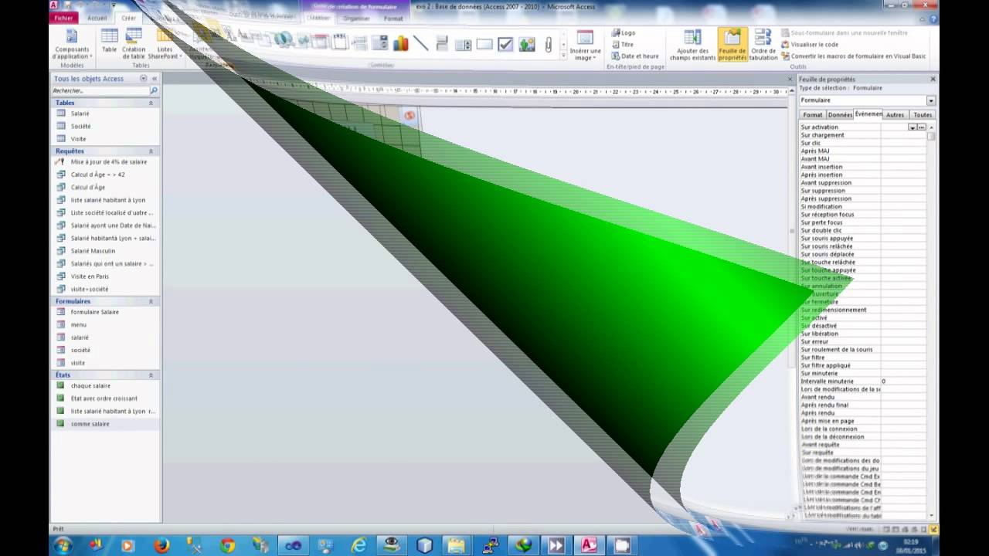Image resolution: width=989 pixels, height=556 pixels.
Task: Click Ajouter des champs existants
Action: coord(692,46)
